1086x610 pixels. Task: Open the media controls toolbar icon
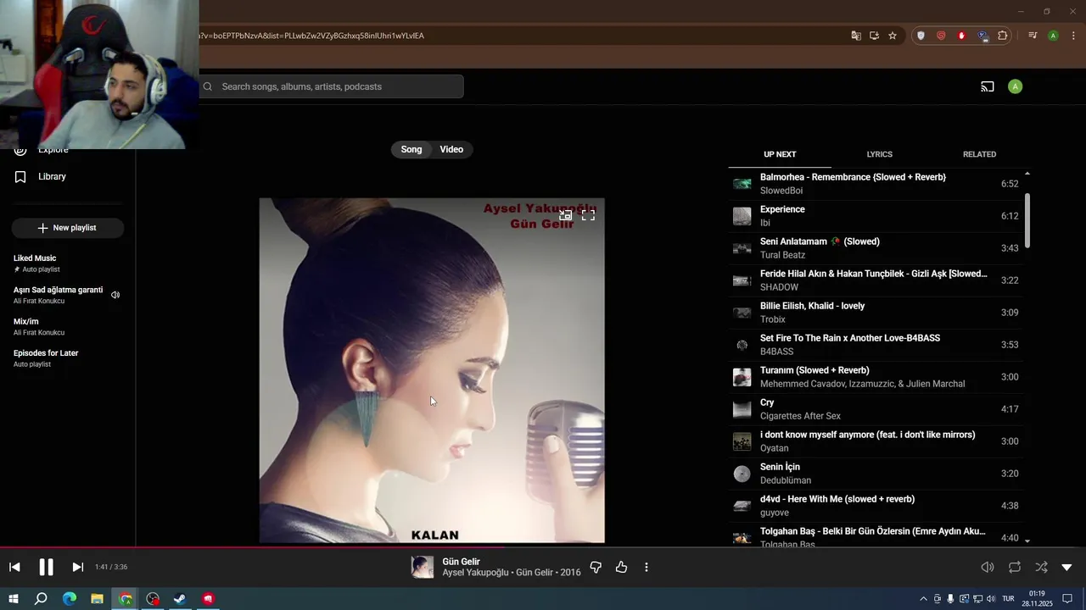tap(1033, 36)
